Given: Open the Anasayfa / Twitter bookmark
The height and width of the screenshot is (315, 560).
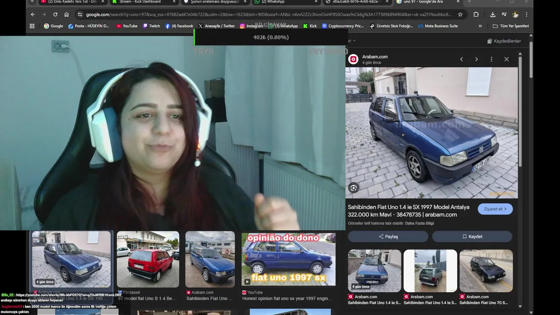Looking at the screenshot, I should click(x=217, y=26).
